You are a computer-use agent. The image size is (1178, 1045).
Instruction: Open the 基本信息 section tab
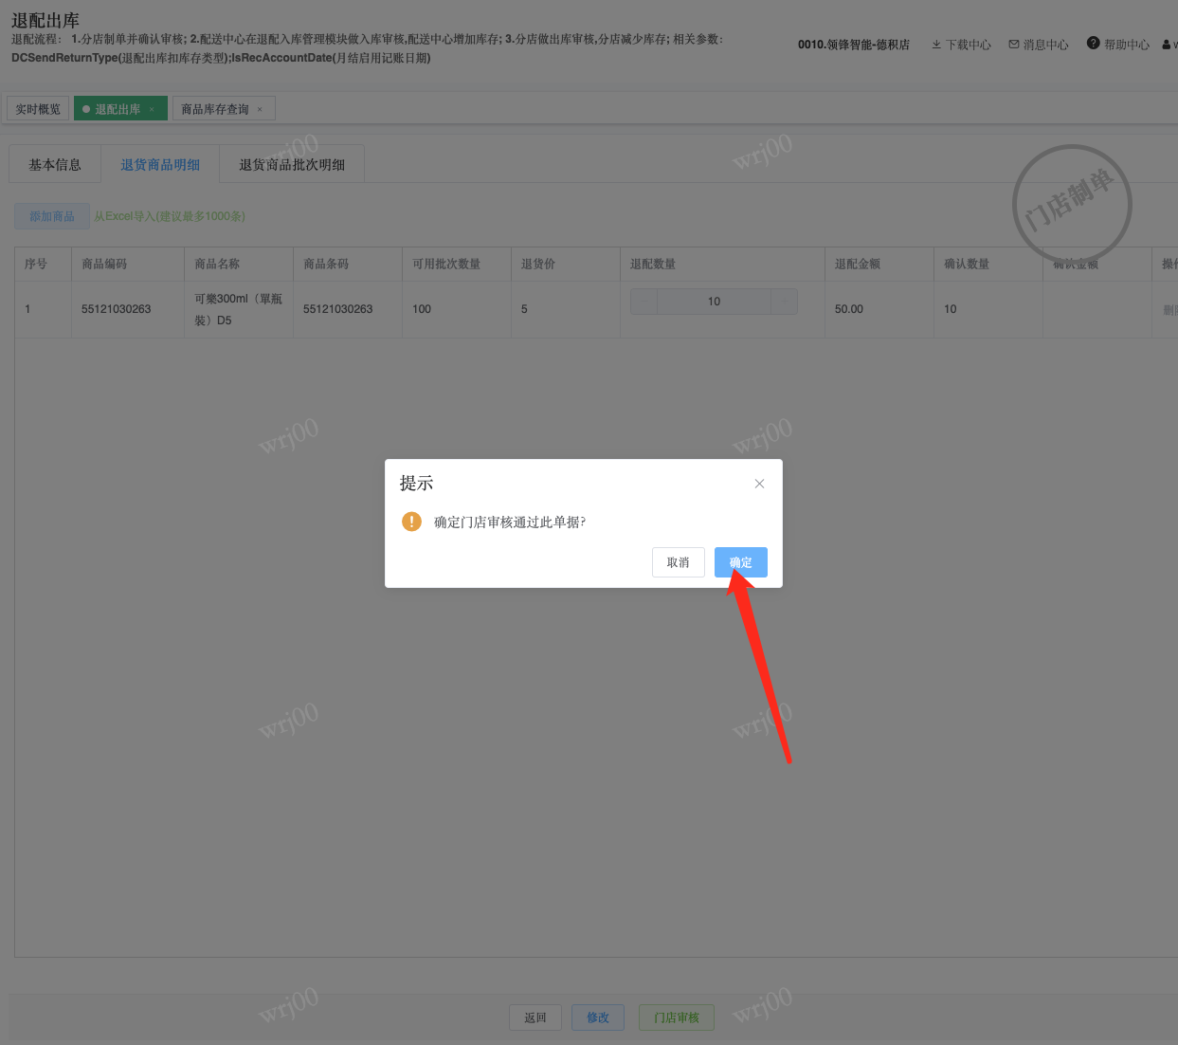(55, 164)
